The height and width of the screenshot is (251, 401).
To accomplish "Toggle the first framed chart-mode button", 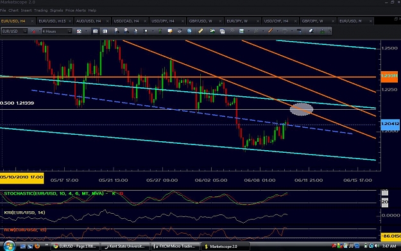I will click(95, 31).
